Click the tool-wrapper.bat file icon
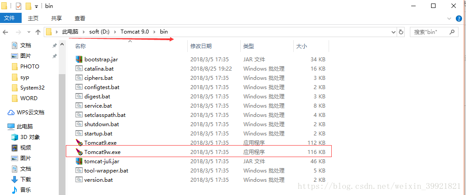Screen dimensions: 466x195 point(79,170)
